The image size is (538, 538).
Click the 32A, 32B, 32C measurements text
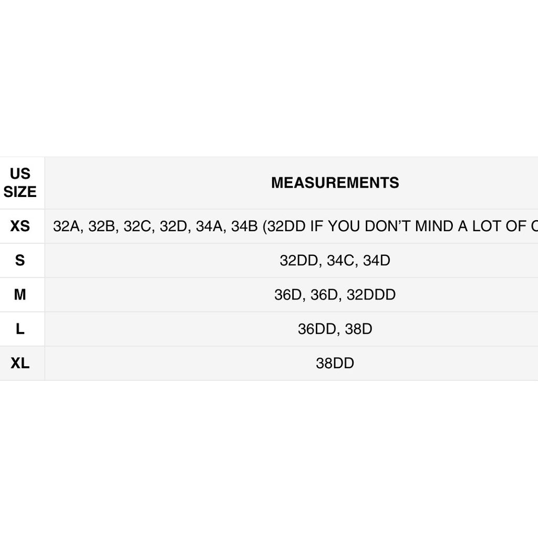click(x=102, y=226)
